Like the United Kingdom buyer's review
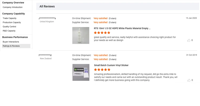The height and width of the screenshot is (106, 200). pyautogui.click(x=189, y=40)
